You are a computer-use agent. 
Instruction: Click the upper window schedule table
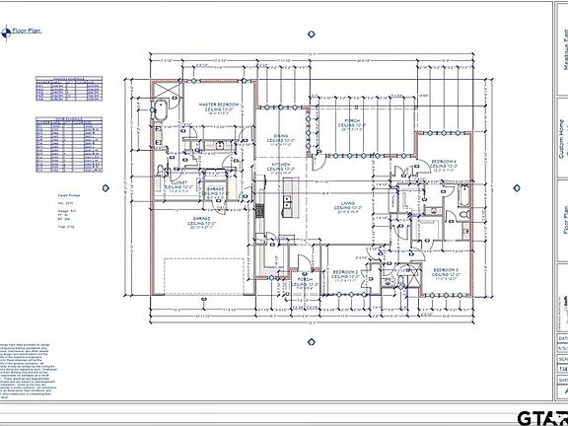click(69, 89)
